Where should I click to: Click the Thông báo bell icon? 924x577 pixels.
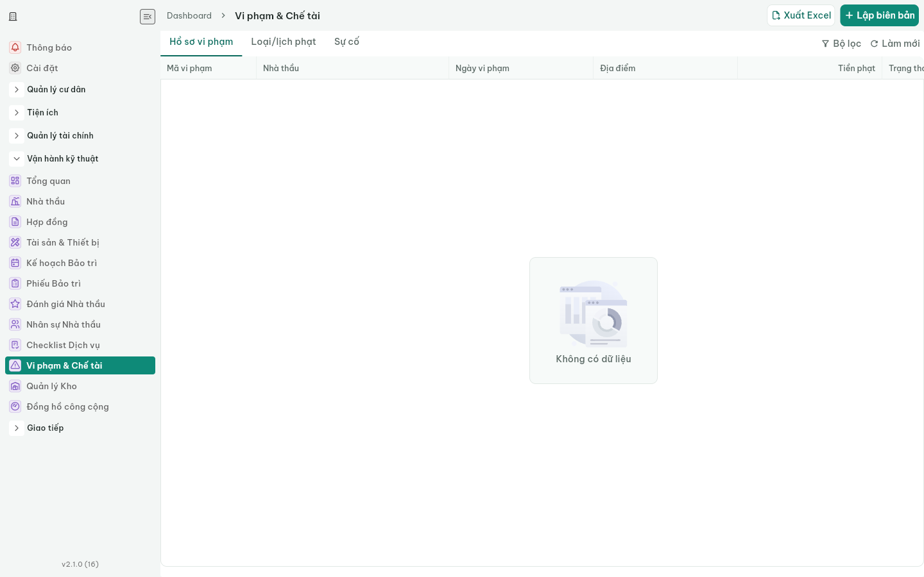click(x=15, y=47)
